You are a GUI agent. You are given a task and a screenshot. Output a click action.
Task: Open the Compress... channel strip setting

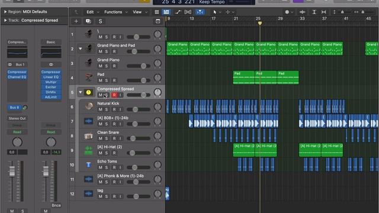click(x=17, y=42)
